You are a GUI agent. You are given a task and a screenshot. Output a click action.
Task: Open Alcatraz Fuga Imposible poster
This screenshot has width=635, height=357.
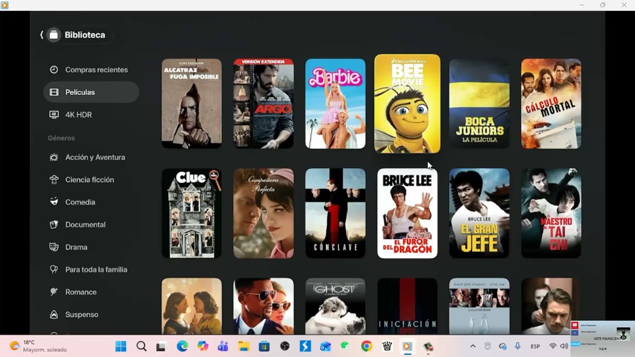pos(191,104)
